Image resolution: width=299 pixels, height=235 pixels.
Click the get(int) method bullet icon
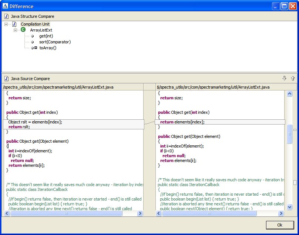33,36
